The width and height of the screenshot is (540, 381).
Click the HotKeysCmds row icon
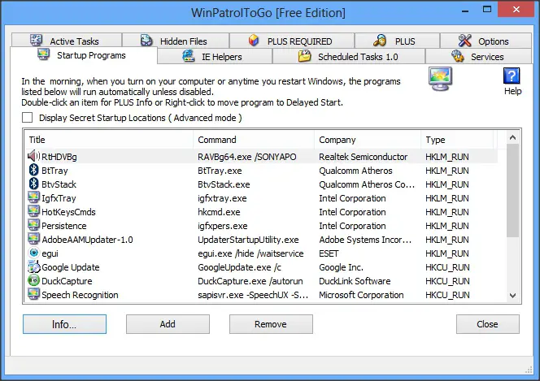[34, 211]
